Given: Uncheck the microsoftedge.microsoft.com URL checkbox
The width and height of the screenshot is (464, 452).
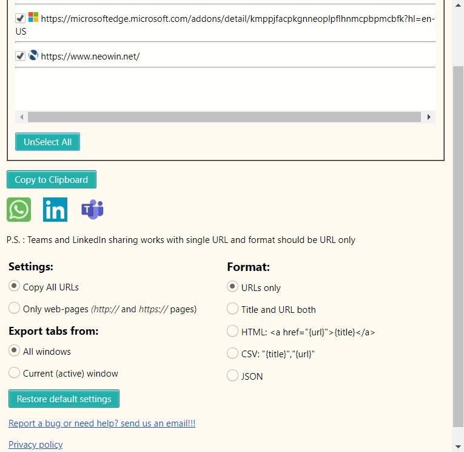Looking at the screenshot, I should tap(20, 18).
